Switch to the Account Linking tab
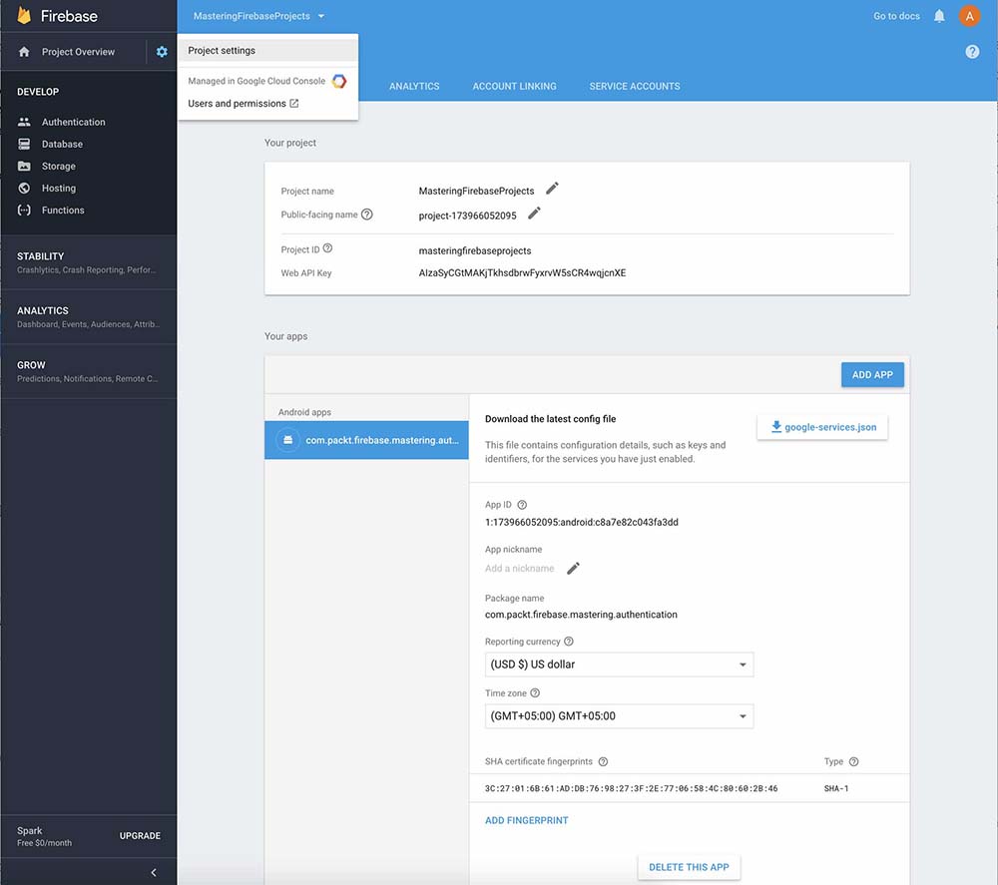The width and height of the screenshot is (998, 885). pos(514,87)
